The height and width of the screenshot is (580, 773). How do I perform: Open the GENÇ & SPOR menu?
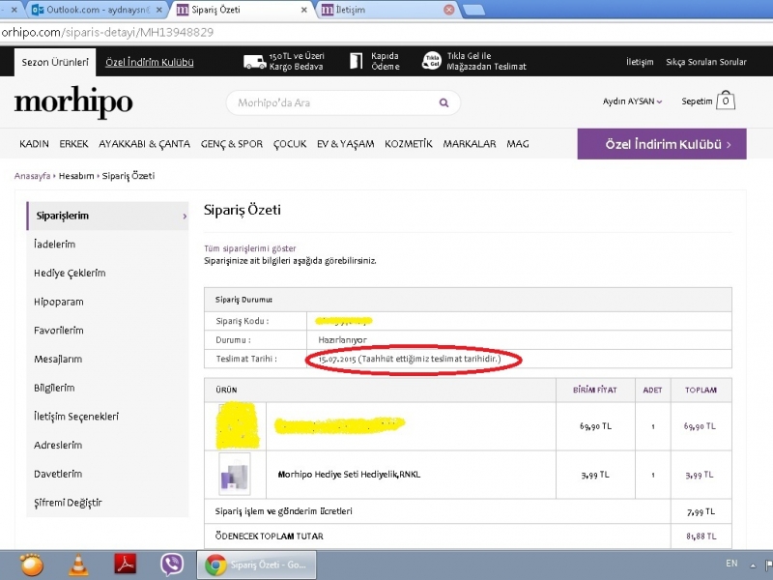click(x=232, y=144)
